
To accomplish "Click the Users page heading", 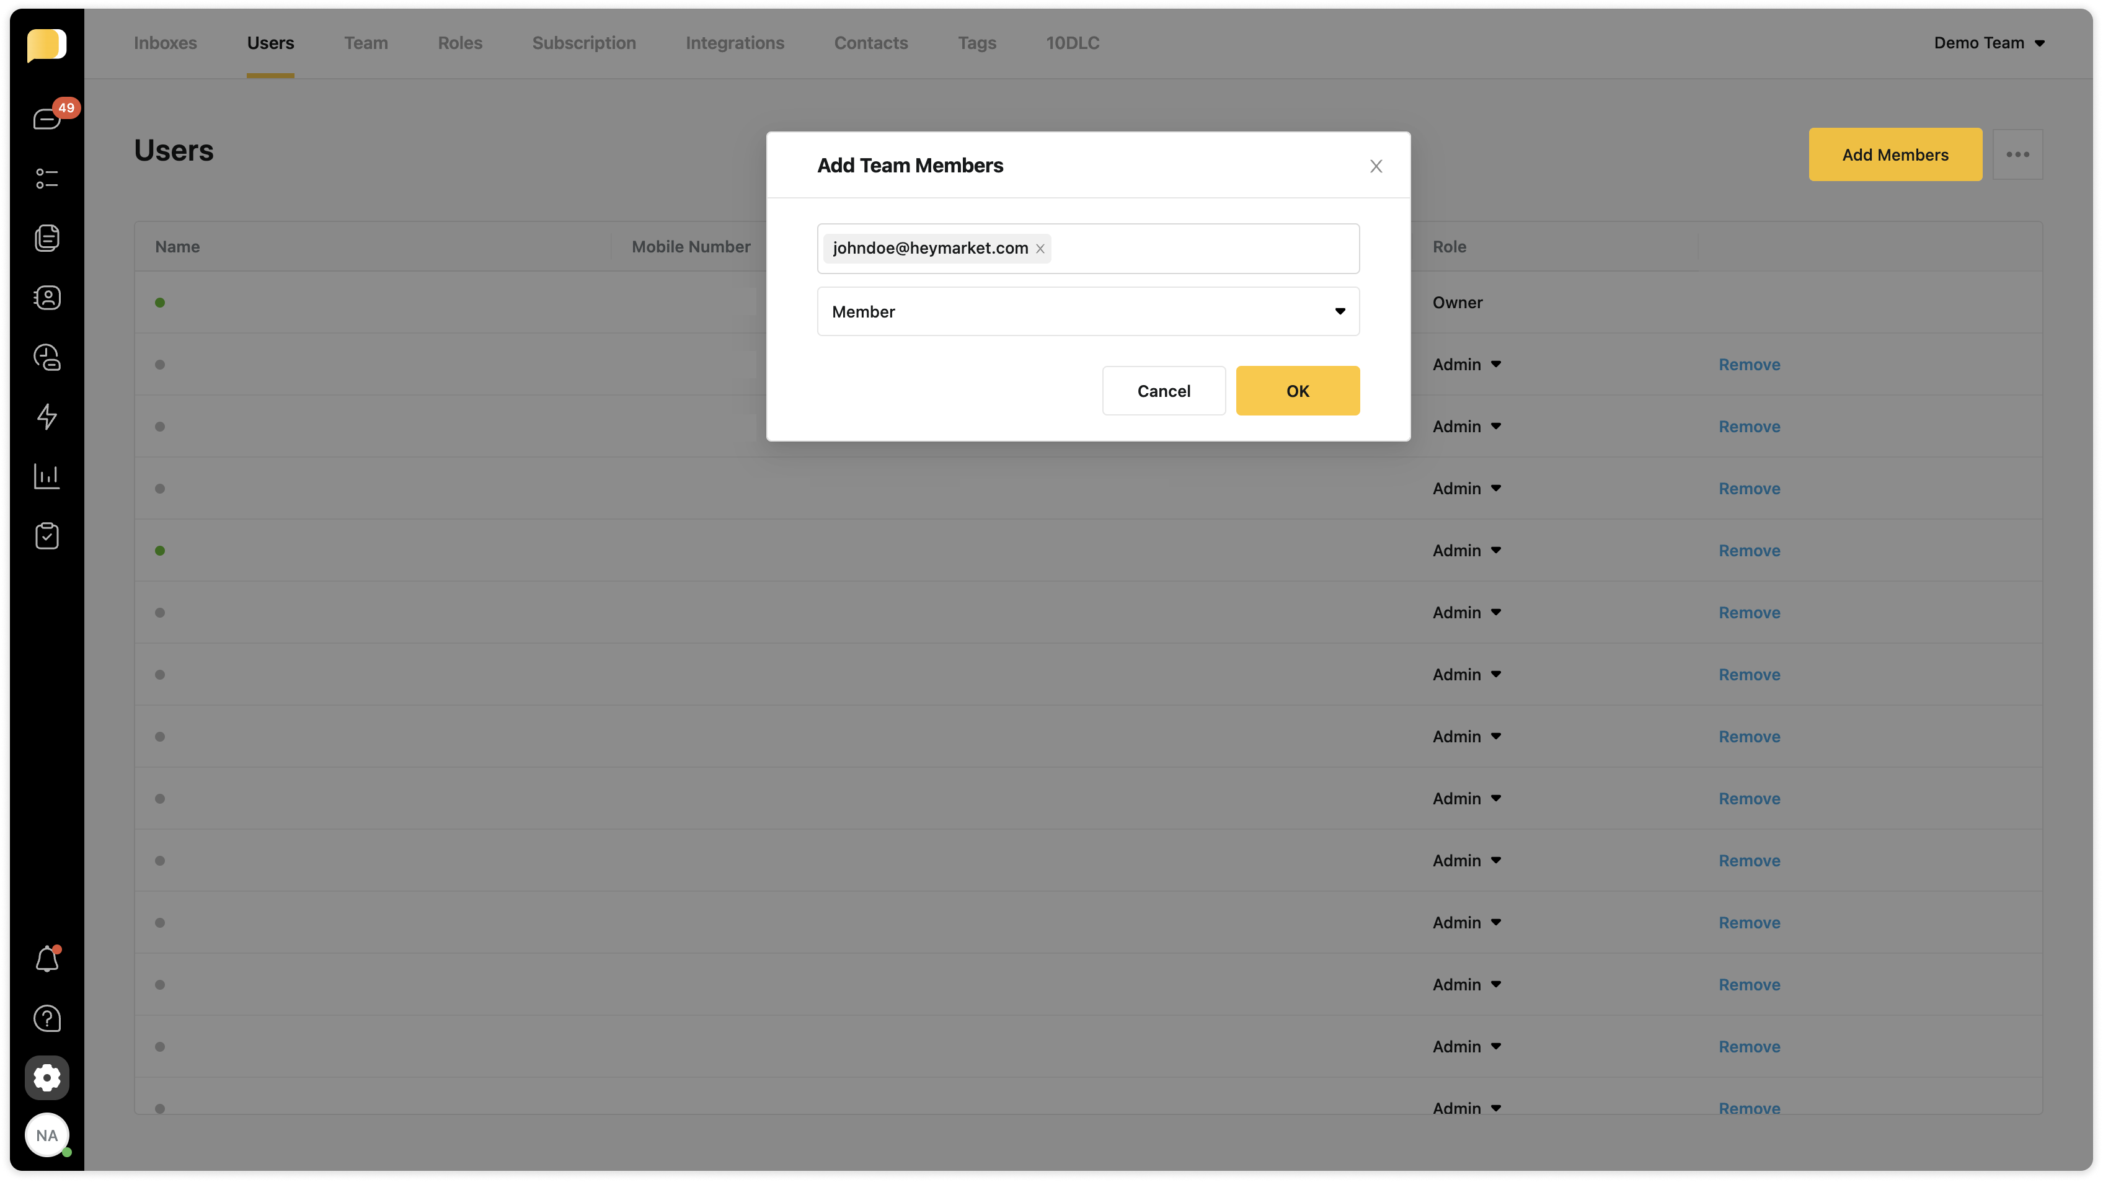I will pyautogui.click(x=173, y=150).
